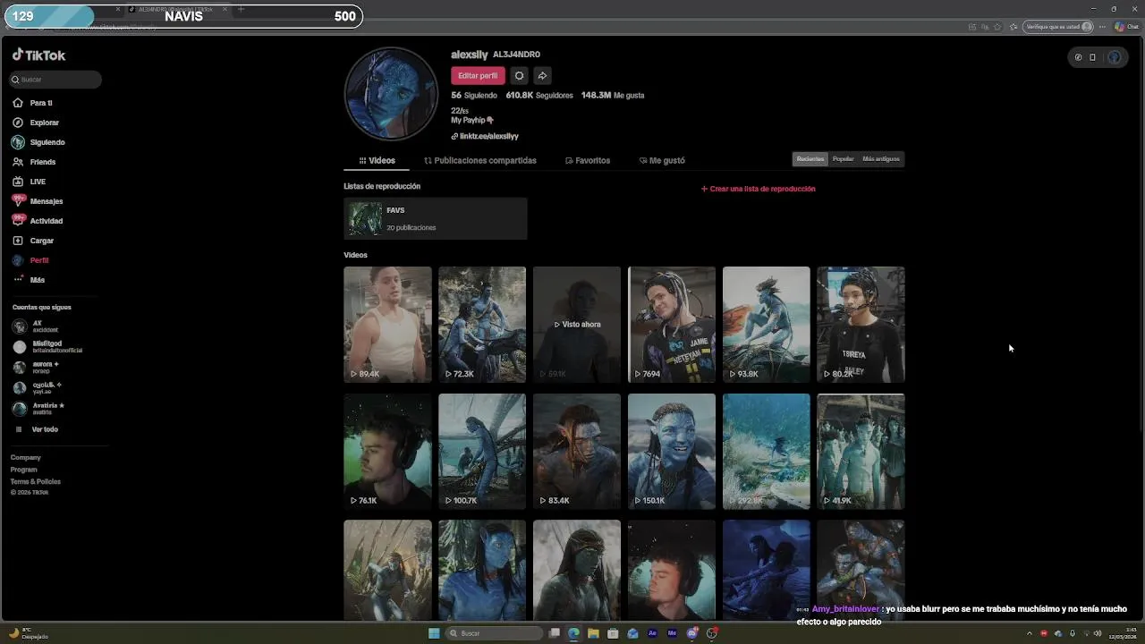Open the LIVE section
The image size is (1145, 644).
click(38, 182)
